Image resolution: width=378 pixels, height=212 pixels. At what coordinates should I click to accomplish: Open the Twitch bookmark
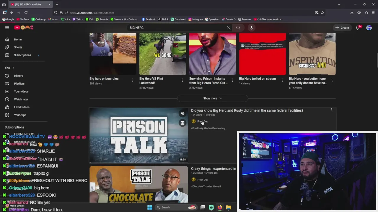coord(77,19)
